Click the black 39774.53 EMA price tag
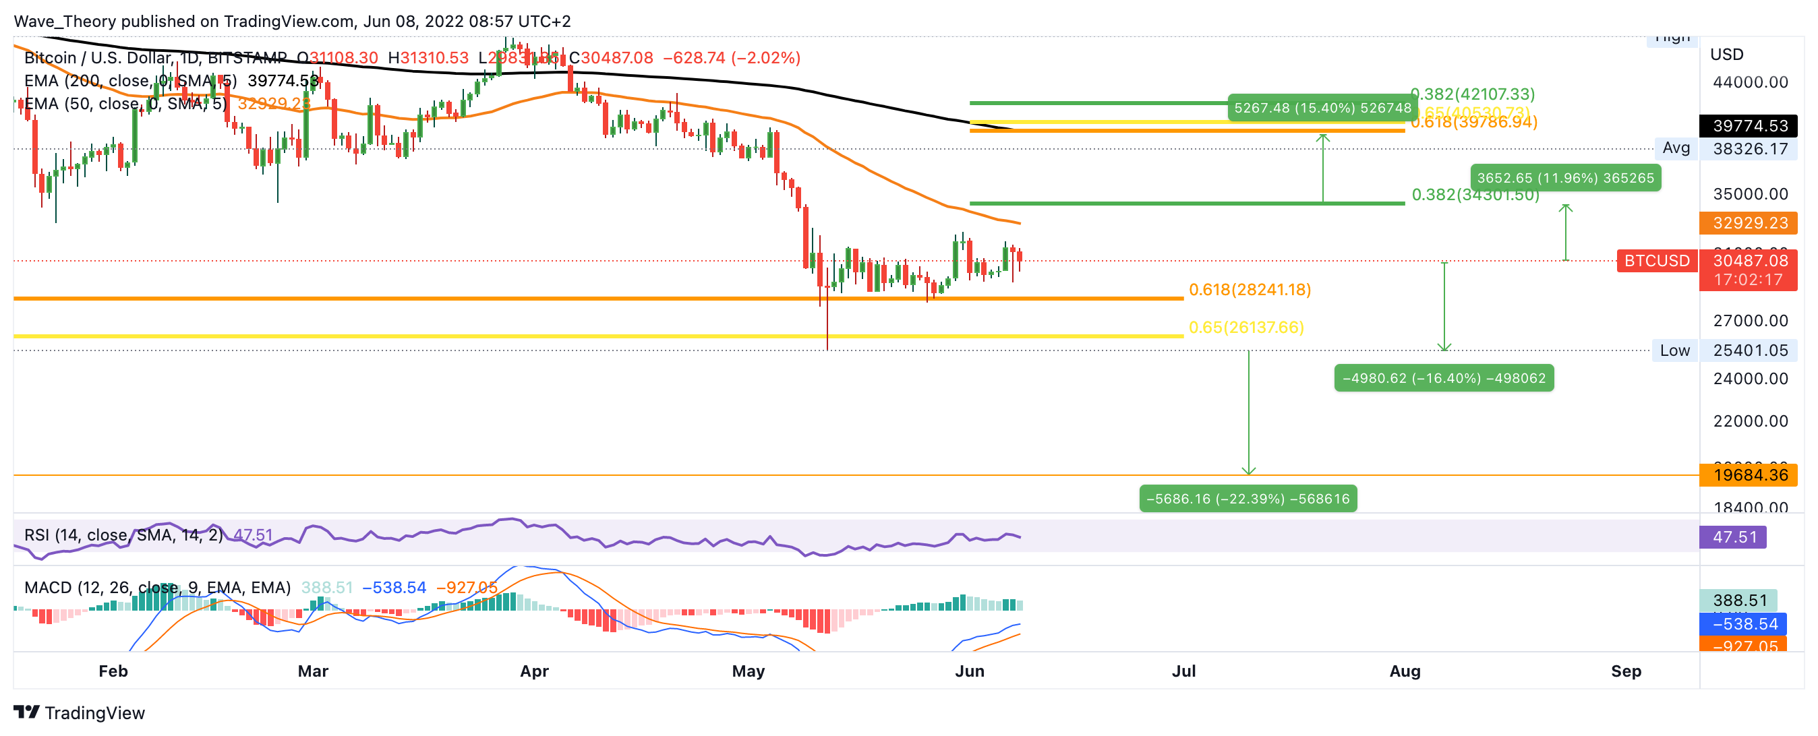Screen dimensions: 1818x736 1749,125
